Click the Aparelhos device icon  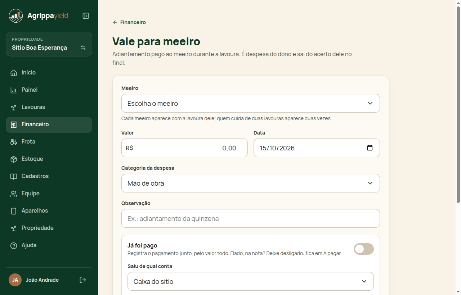14,211
